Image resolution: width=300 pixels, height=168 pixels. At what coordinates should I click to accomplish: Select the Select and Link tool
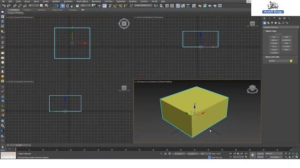tap(15, 6)
